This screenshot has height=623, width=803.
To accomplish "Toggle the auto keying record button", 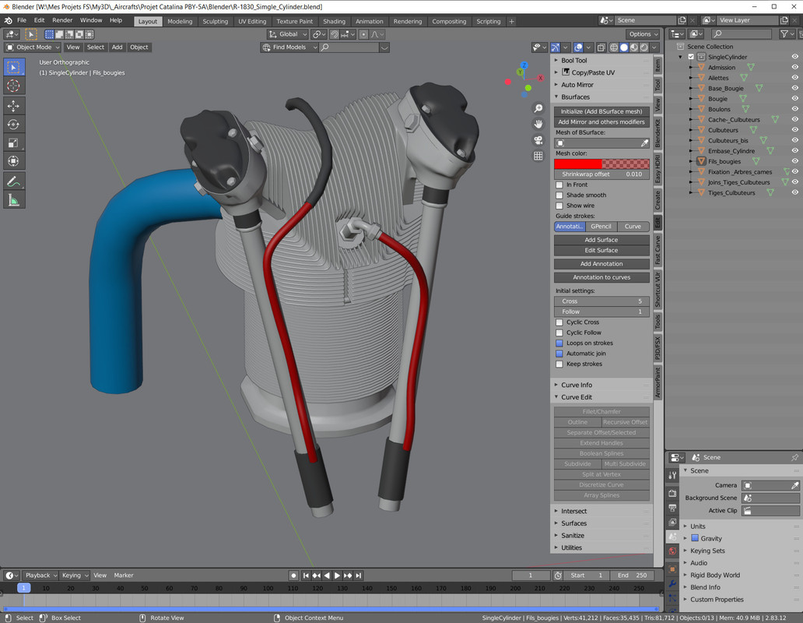I will pyautogui.click(x=293, y=575).
